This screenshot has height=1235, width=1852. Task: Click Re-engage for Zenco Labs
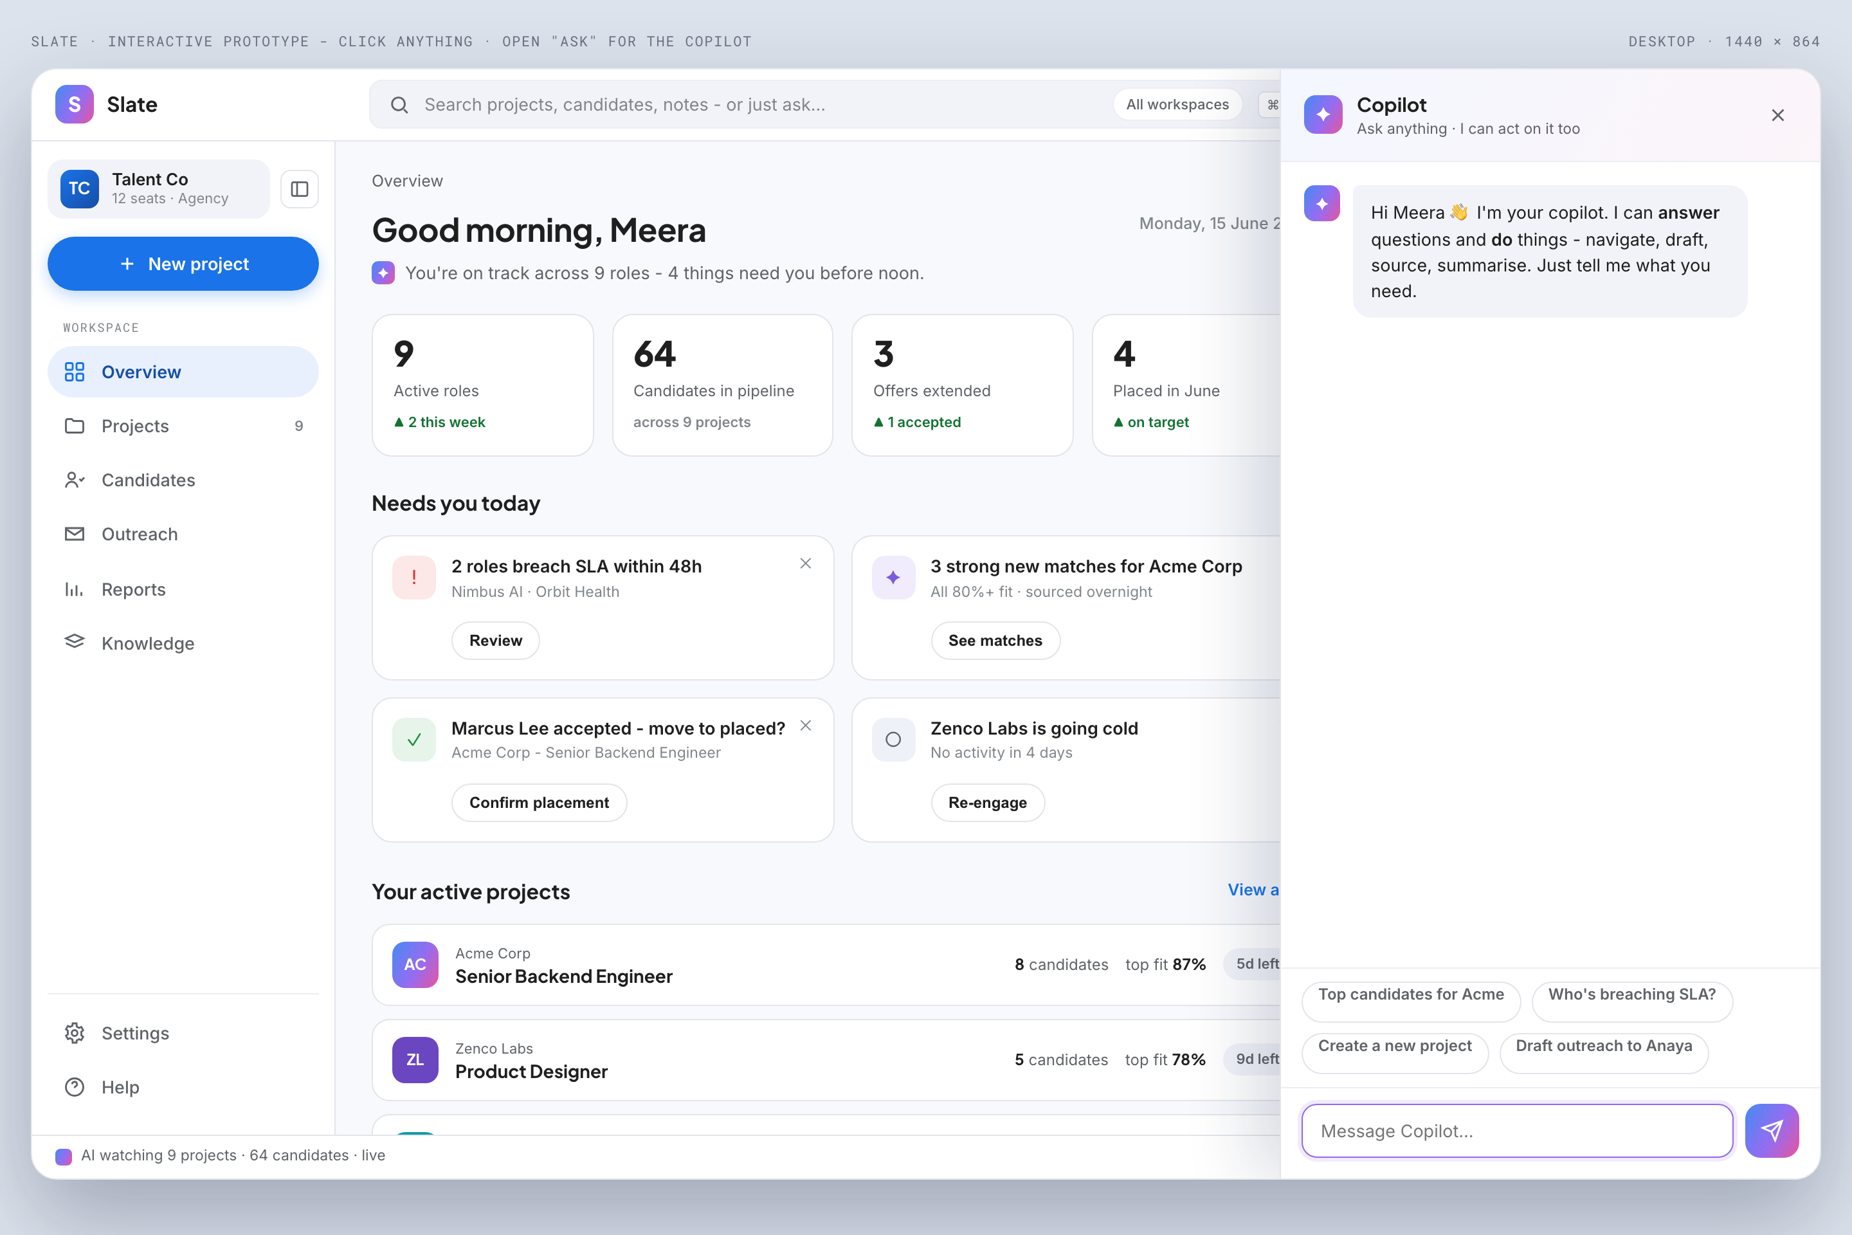click(x=988, y=803)
